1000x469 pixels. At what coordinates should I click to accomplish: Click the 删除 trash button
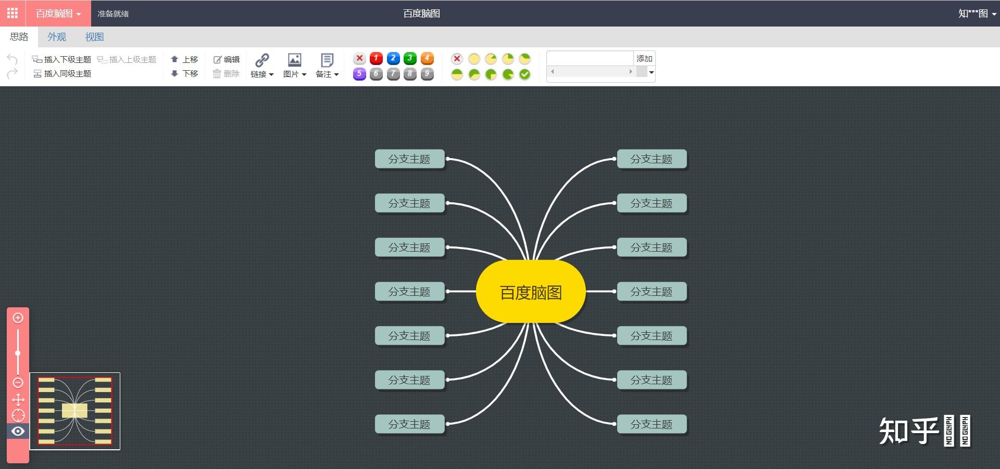pos(226,74)
